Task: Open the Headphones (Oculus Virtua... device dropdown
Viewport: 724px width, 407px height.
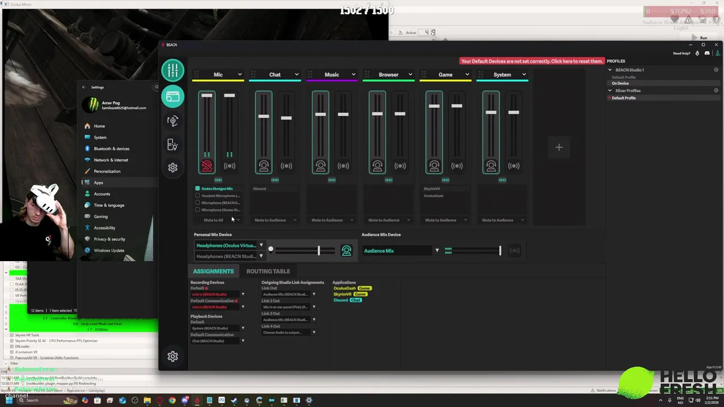Action: point(229,245)
